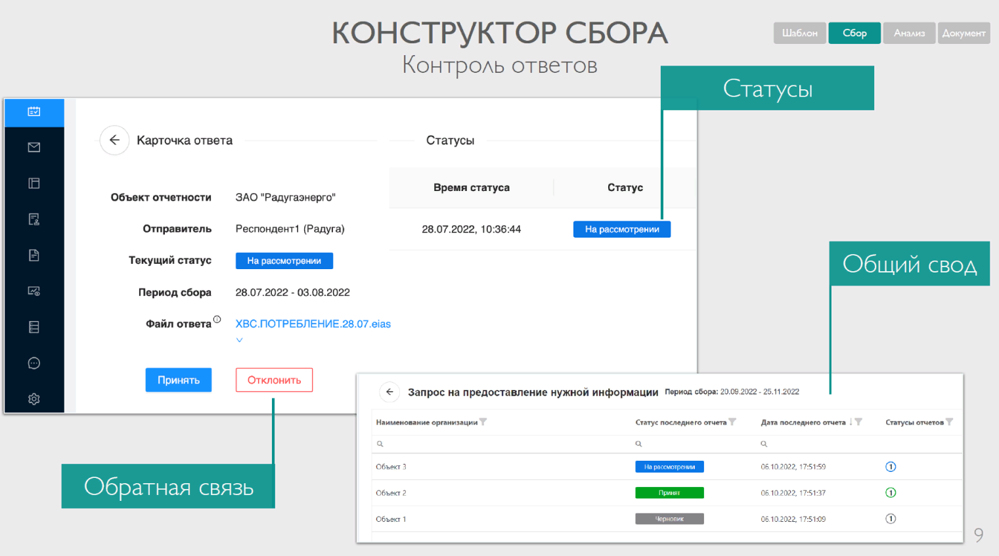Screen dimensions: 999x556
Task: Click the last report status search field
Action: [693, 444]
